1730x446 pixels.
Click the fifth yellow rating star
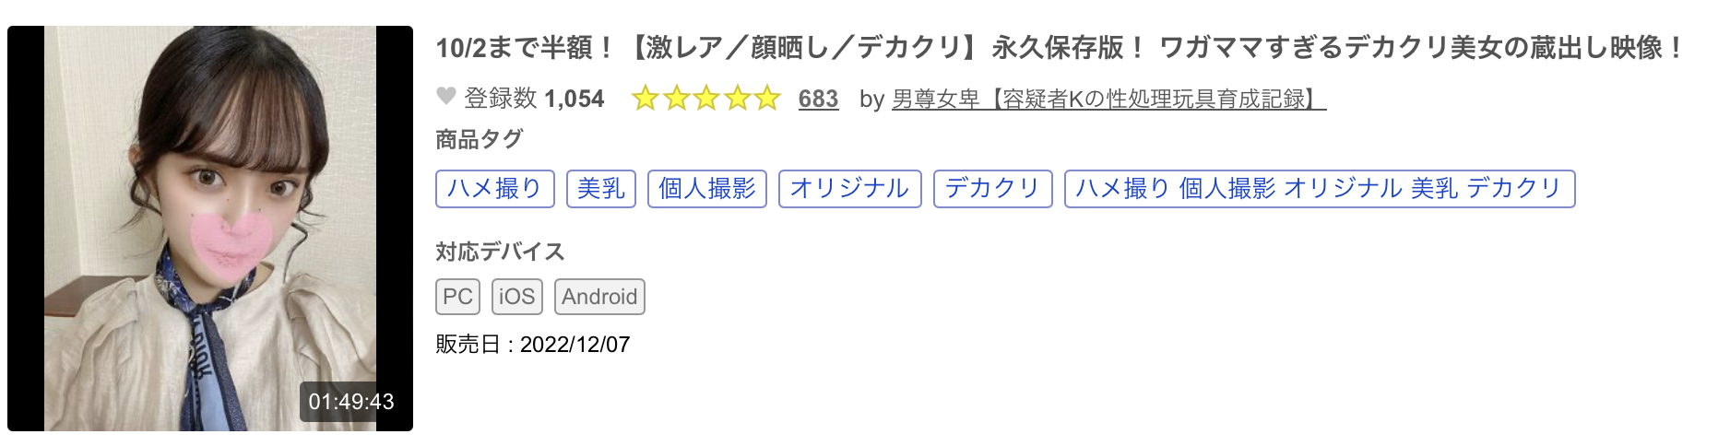tap(767, 99)
